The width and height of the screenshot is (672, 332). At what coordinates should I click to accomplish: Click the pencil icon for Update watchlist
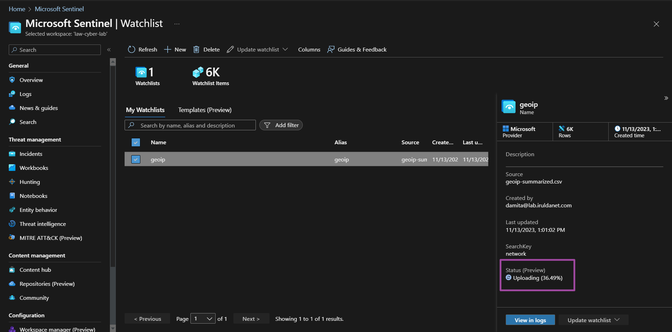click(x=230, y=49)
